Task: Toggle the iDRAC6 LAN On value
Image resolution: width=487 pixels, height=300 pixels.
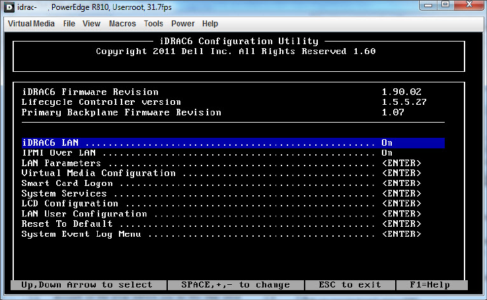Action: pos(387,142)
